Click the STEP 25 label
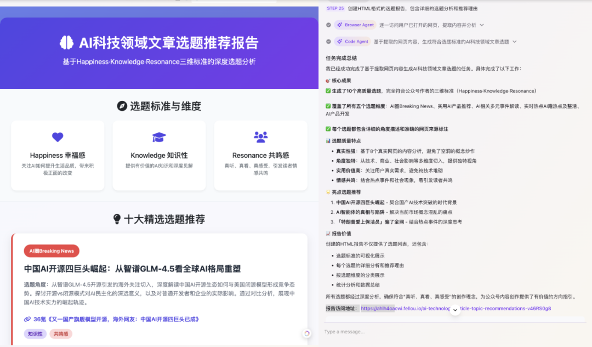 click(x=337, y=8)
